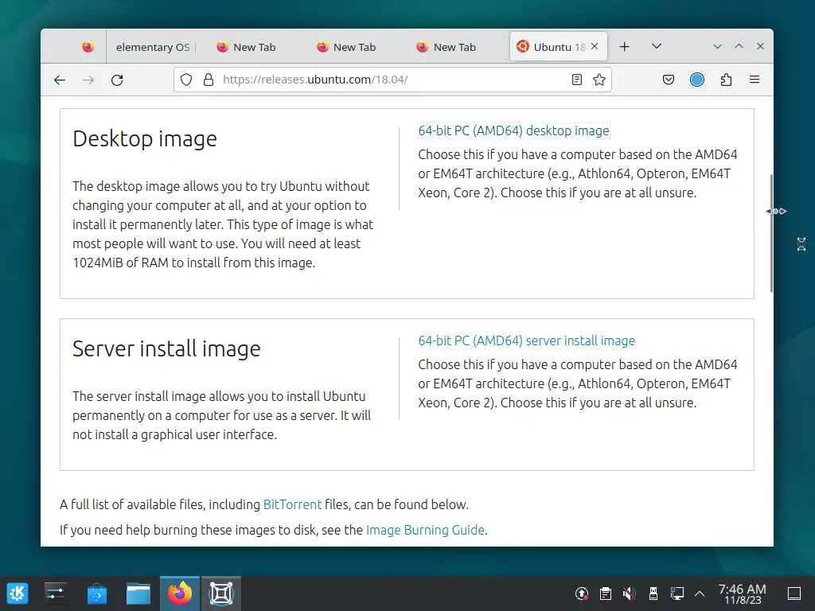Viewport: 815px width, 611px height.
Task: Open a new tab with plus button
Action: [624, 47]
